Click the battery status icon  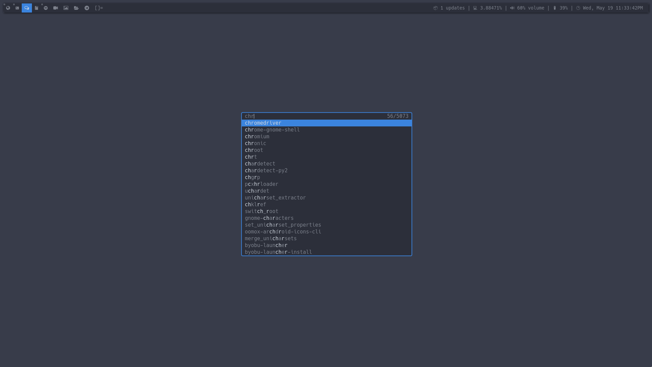(555, 8)
